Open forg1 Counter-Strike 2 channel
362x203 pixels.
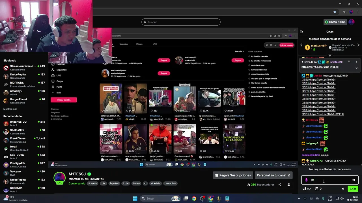24,148
